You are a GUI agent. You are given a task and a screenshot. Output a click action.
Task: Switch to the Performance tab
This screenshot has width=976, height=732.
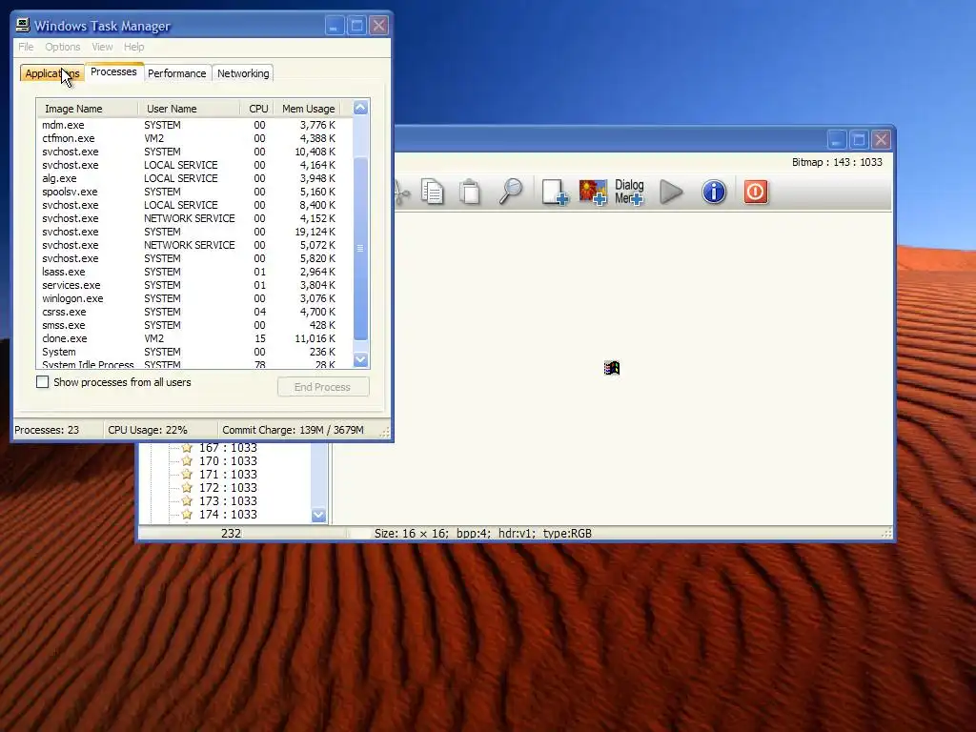click(x=176, y=73)
